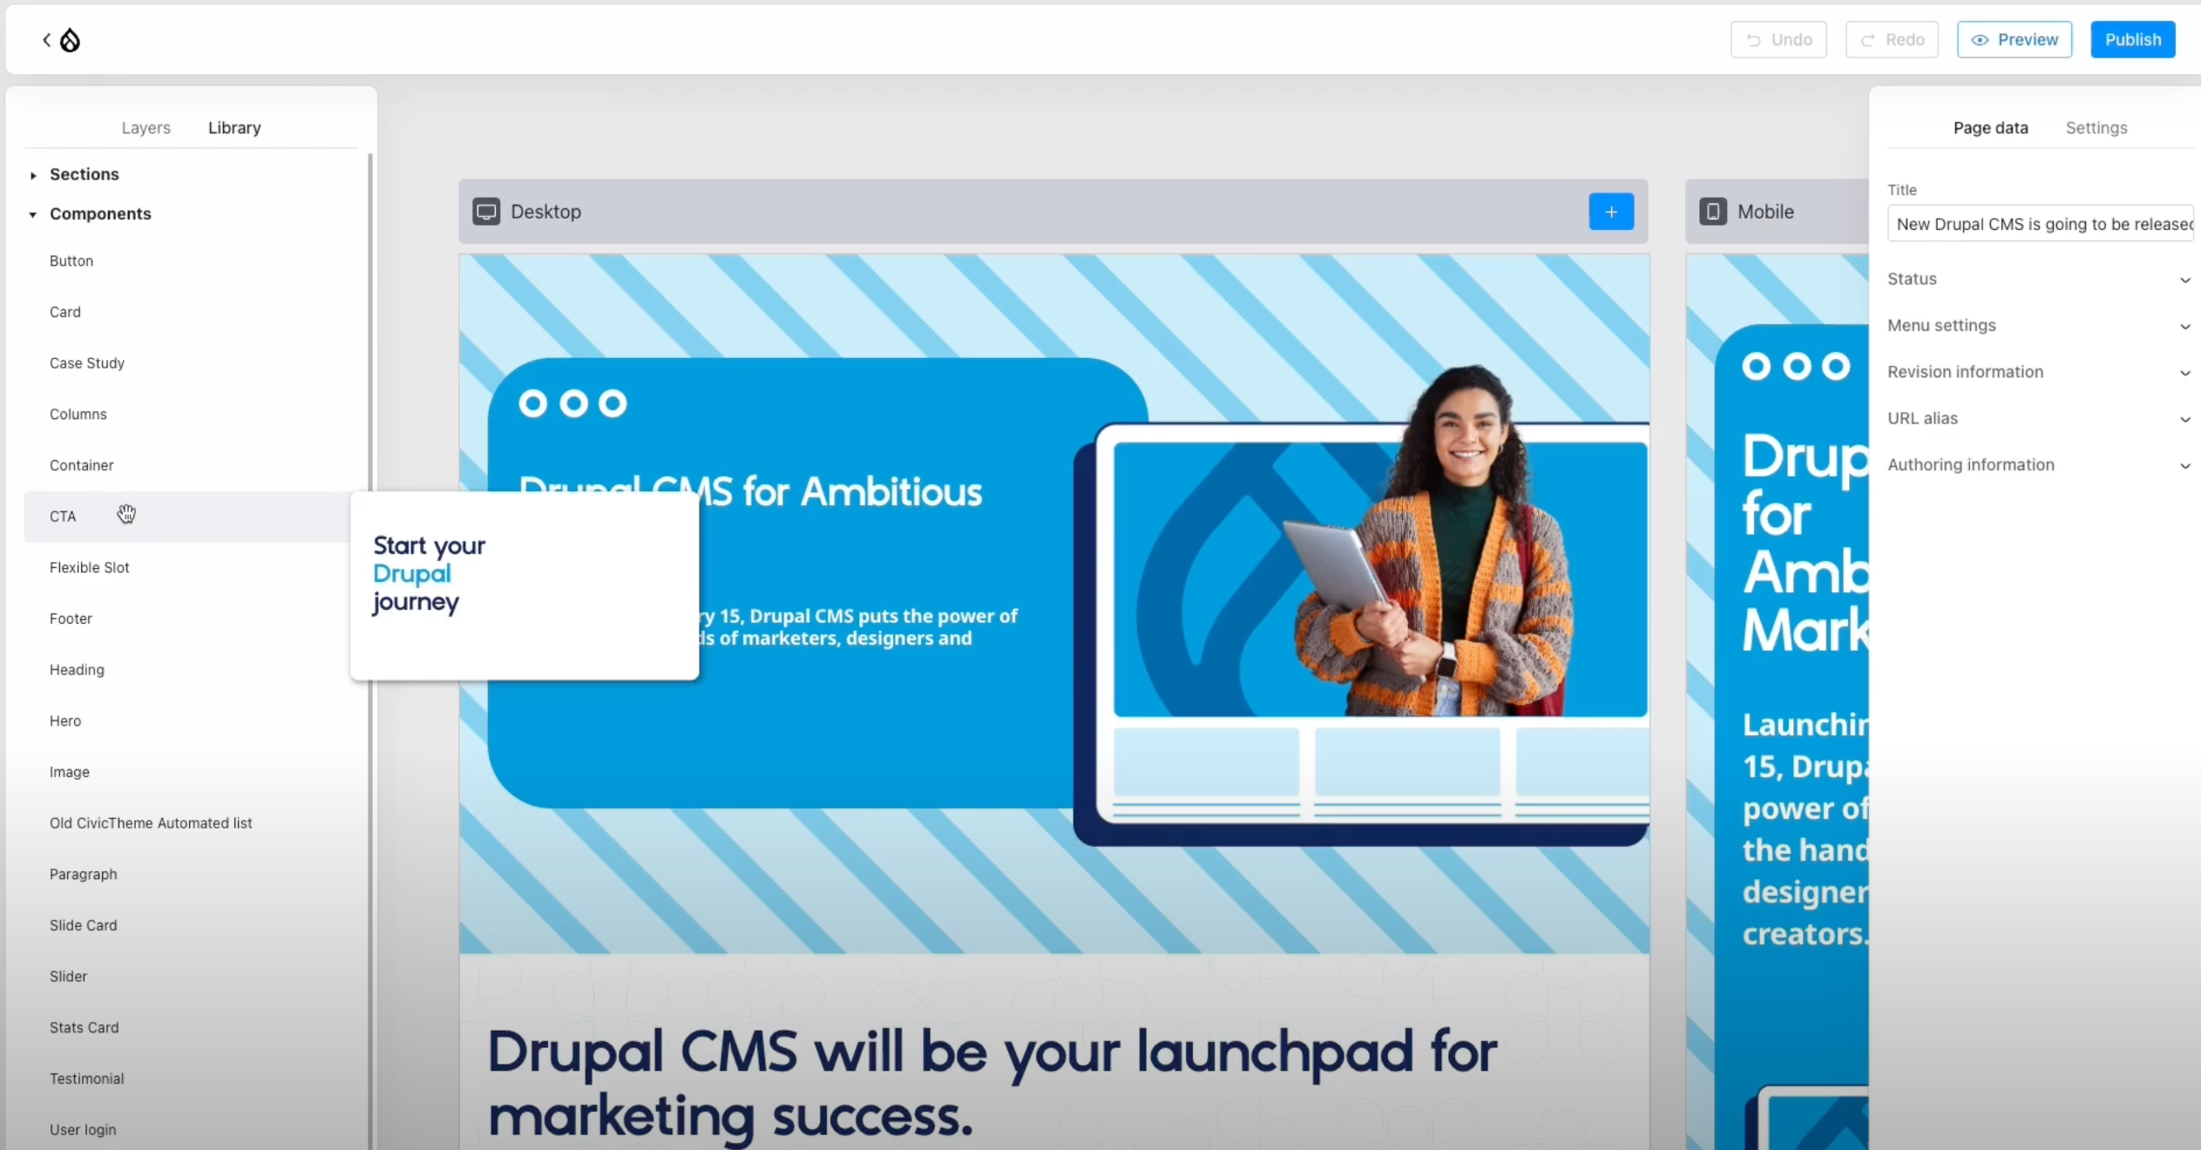The width and height of the screenshot is (2201, 1150).
Task: Expand the Sections tree item
Action: coord(33,173)
